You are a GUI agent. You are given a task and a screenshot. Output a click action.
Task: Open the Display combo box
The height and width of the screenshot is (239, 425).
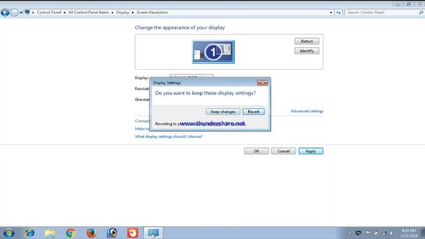pos(191,76)
